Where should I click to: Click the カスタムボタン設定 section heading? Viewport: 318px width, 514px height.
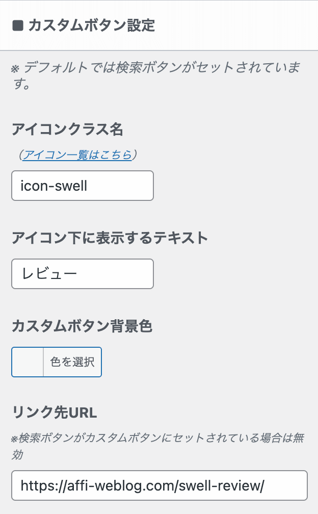(x=92, y=25)
